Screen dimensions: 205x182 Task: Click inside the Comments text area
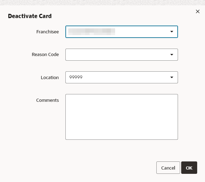[122, 117]
